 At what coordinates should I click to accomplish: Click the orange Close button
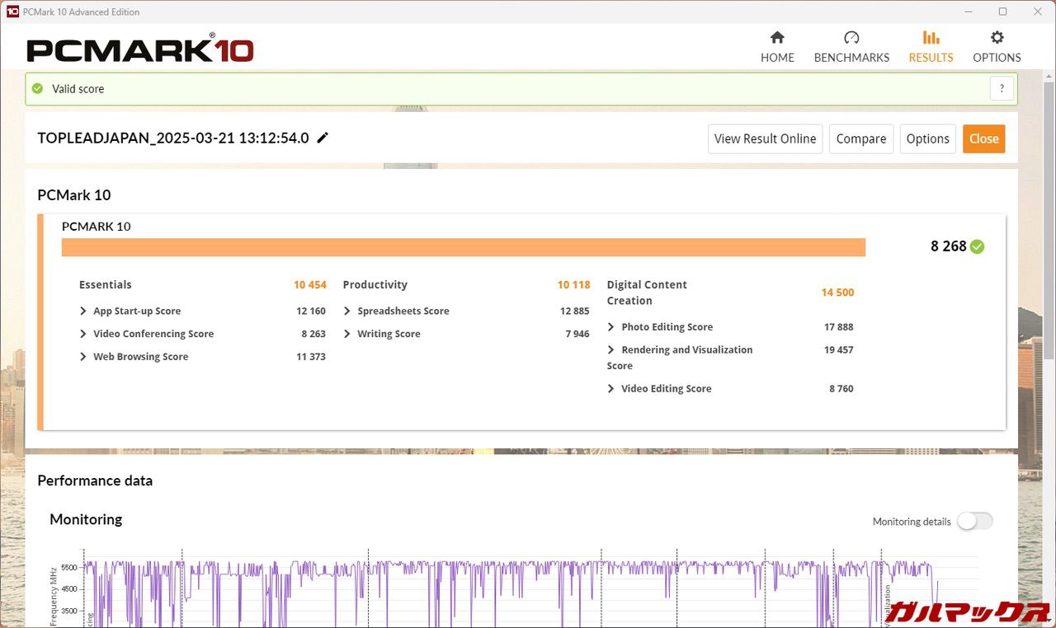click(983, 138)
